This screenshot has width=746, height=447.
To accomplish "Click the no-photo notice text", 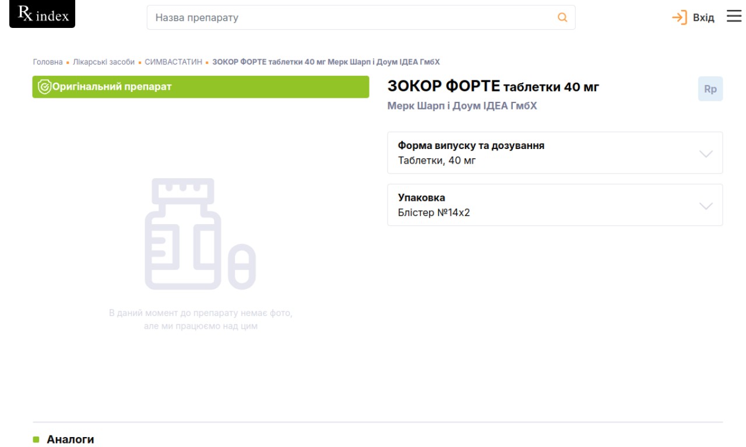I will [x=200, y=320].
